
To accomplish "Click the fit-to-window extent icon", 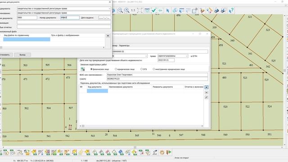I will pyautogui.click(x=140, y=10).
